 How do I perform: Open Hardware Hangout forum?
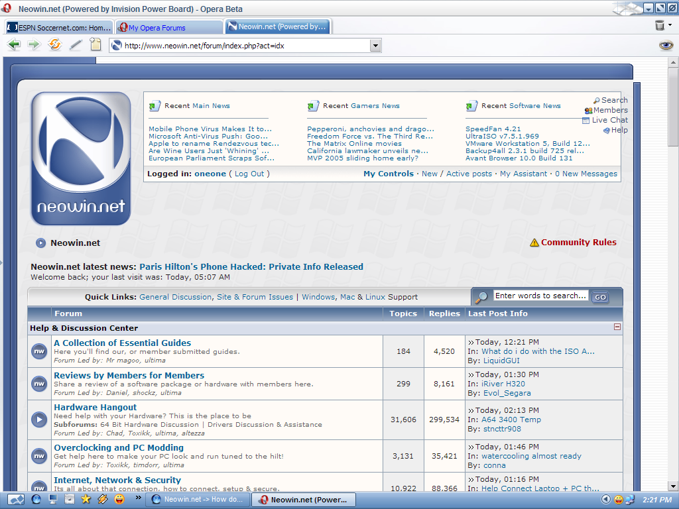(x=95, y=408)
